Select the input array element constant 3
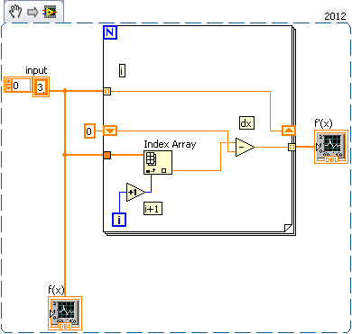This screenshot has height=334, width=352. pyautogui.click(x=41, y=87)
